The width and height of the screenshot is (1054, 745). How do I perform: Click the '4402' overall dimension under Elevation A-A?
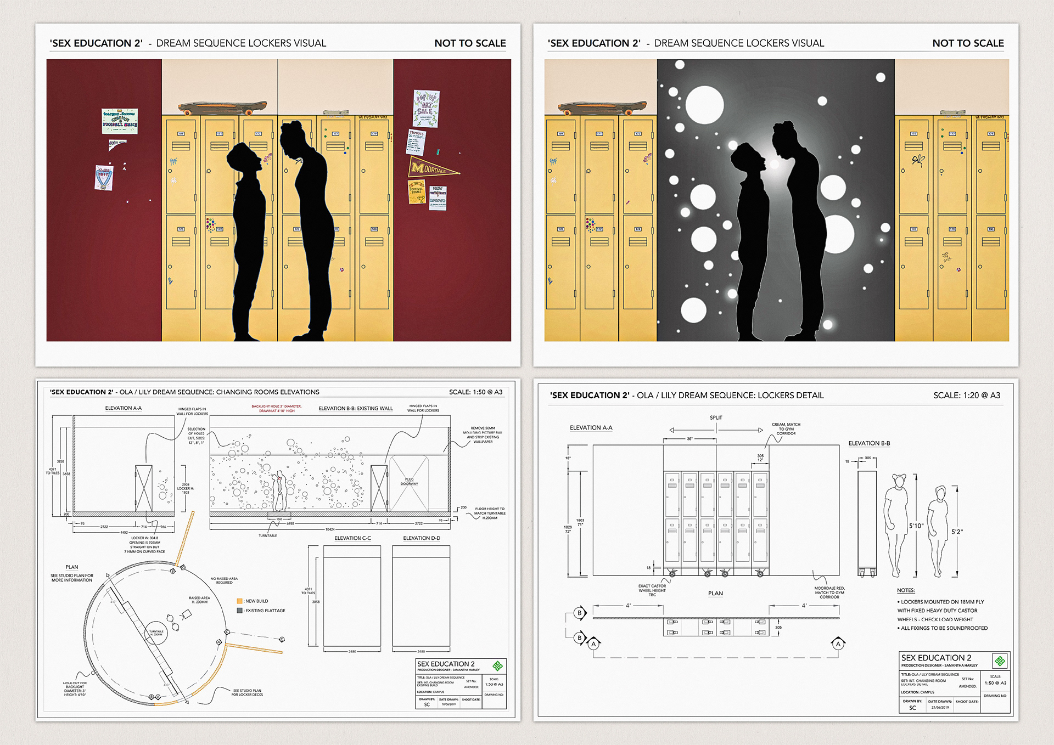point(124,532)
